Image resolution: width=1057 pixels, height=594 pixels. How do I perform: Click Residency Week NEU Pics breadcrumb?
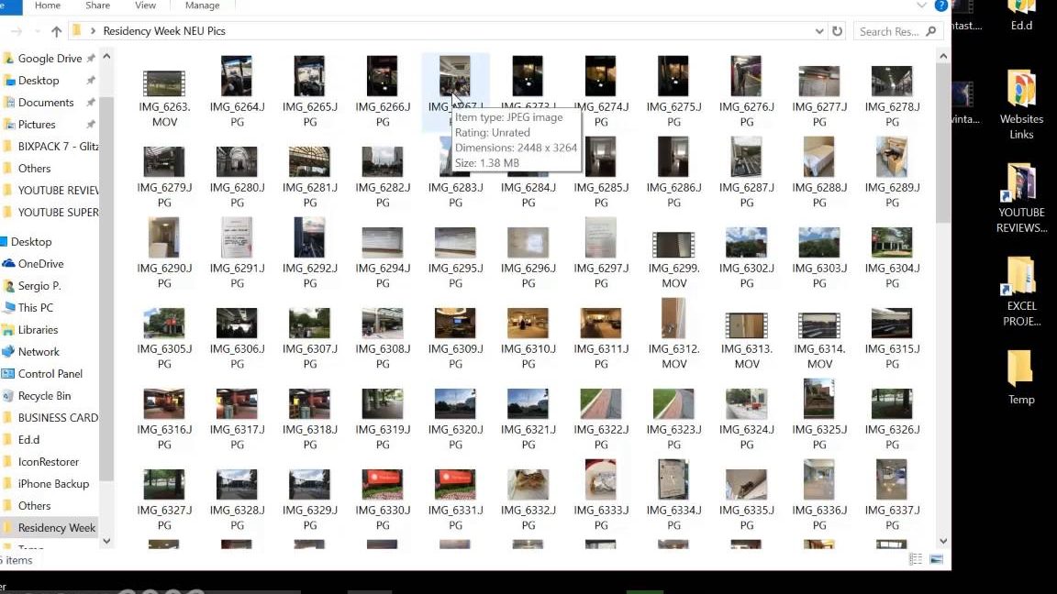coord(164,31)
